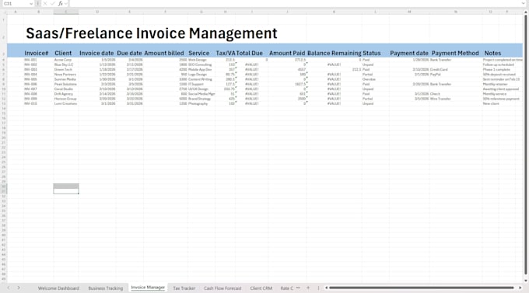The image size is (529, 293).
Task: Click the Service header cell
Action: pos(198,54)
